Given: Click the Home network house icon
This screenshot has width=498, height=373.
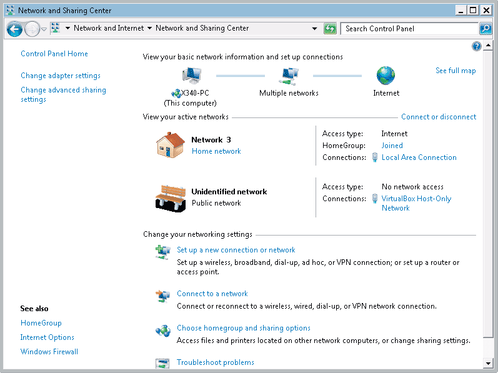Looking at the screenshot, I should point(170,145).
